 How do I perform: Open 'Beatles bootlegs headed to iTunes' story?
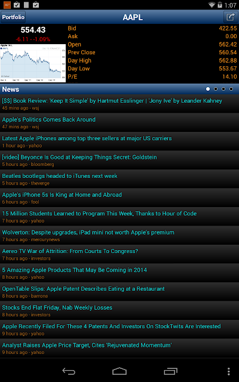[119, 179]
